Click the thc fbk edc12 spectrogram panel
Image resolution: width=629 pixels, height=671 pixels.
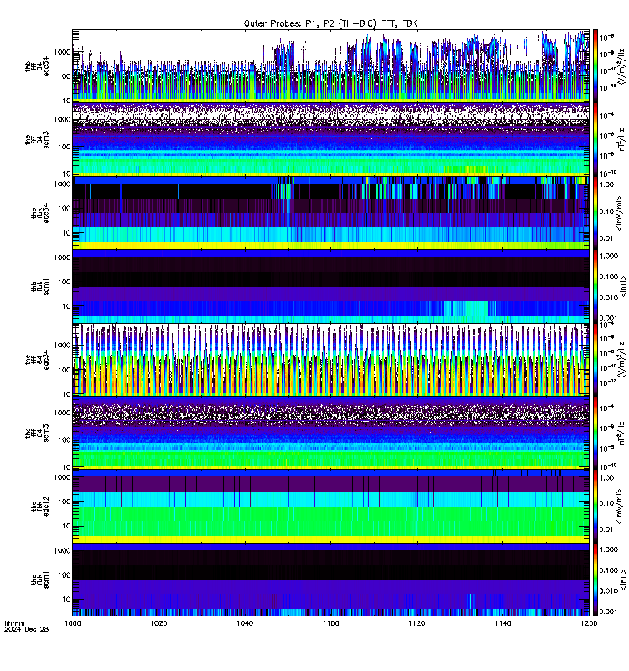pyautogui.click(x=330, y=507)
